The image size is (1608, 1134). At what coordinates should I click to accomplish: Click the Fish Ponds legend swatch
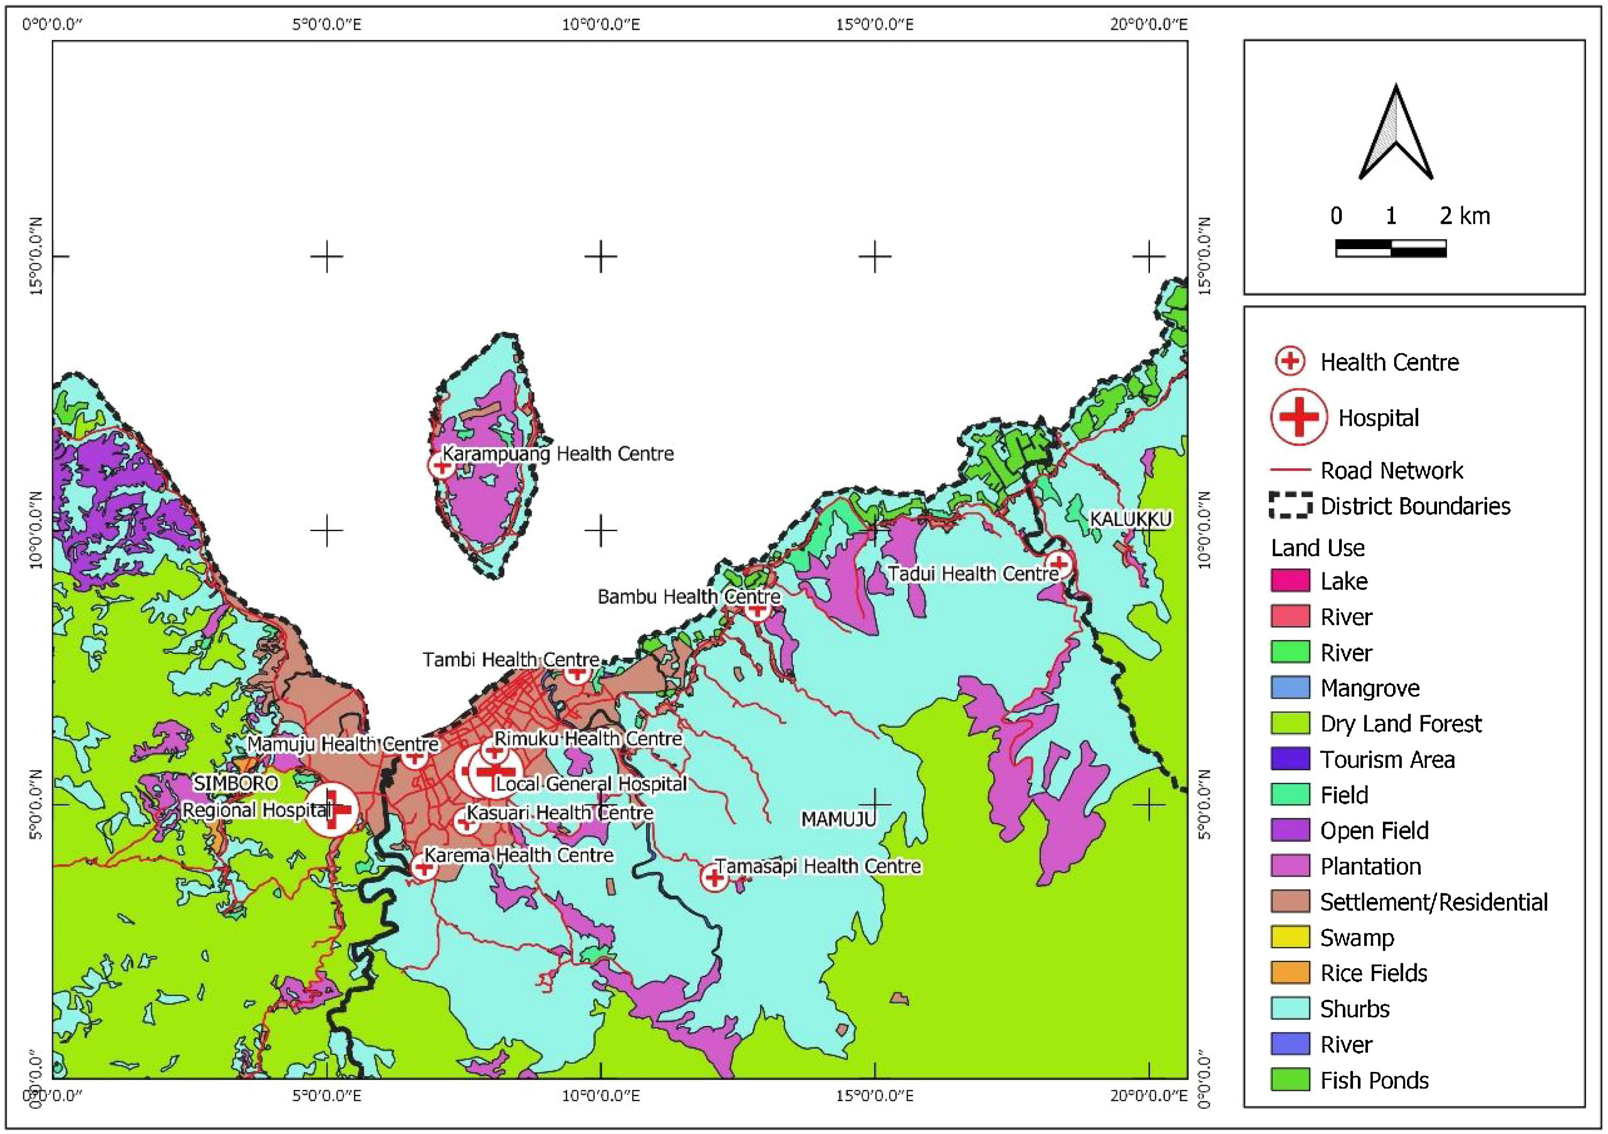pyautogui.click(x=1290, y=1080)
